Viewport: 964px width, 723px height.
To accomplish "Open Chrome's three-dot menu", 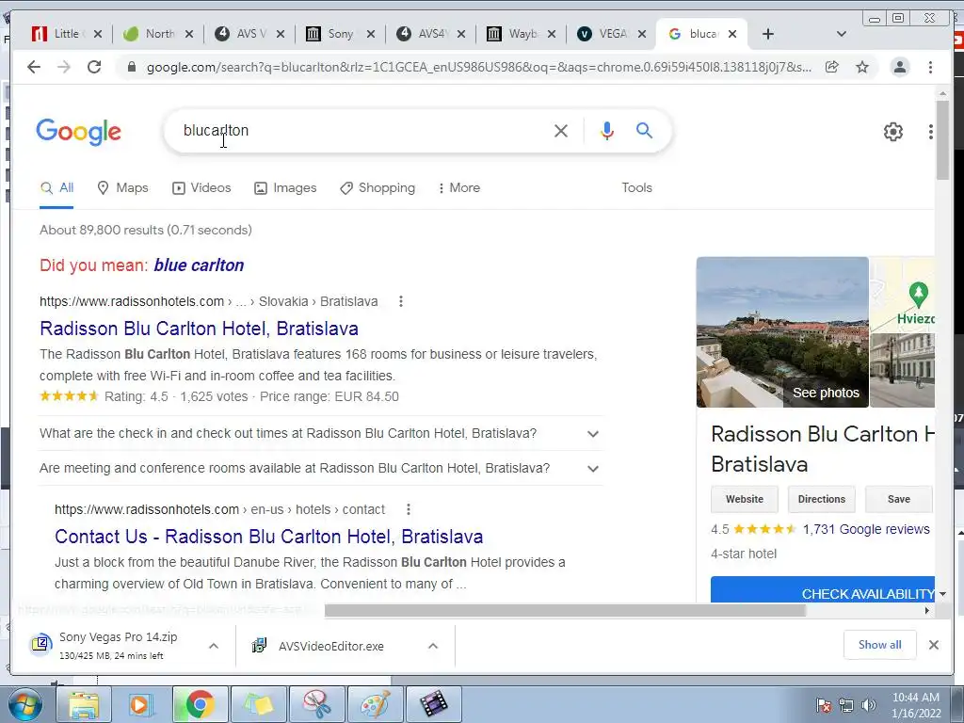I will tap(930, 67).
